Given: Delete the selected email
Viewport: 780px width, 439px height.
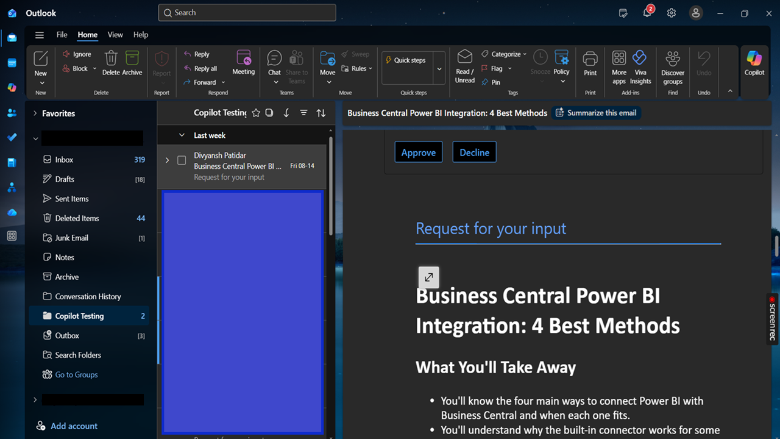Looking at the screenshot, I should pos(111,63).
